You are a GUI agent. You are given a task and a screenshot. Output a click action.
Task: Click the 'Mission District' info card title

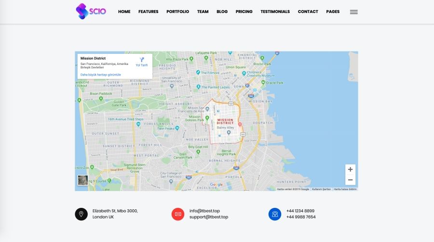tap(93, 58)
